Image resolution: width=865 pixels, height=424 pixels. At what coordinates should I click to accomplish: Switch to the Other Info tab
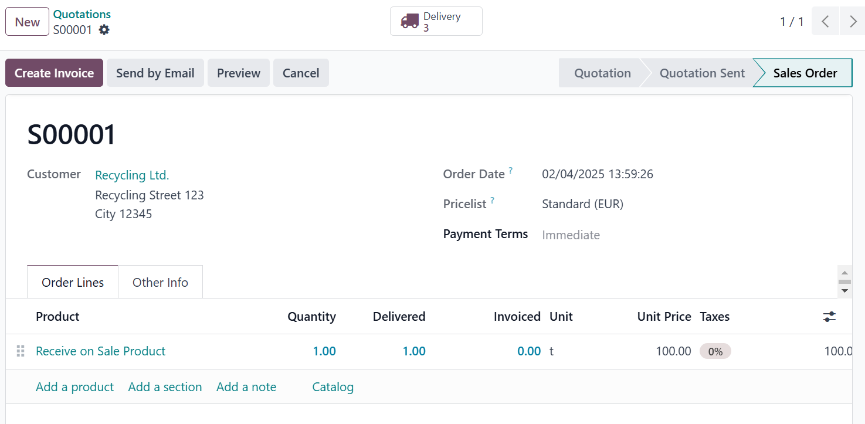(160, 283)
